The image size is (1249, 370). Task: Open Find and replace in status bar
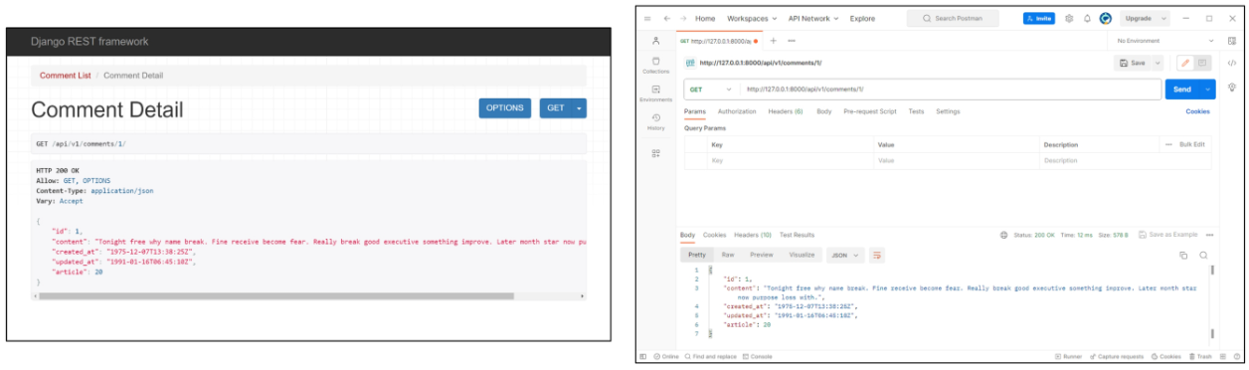(710, 356)
